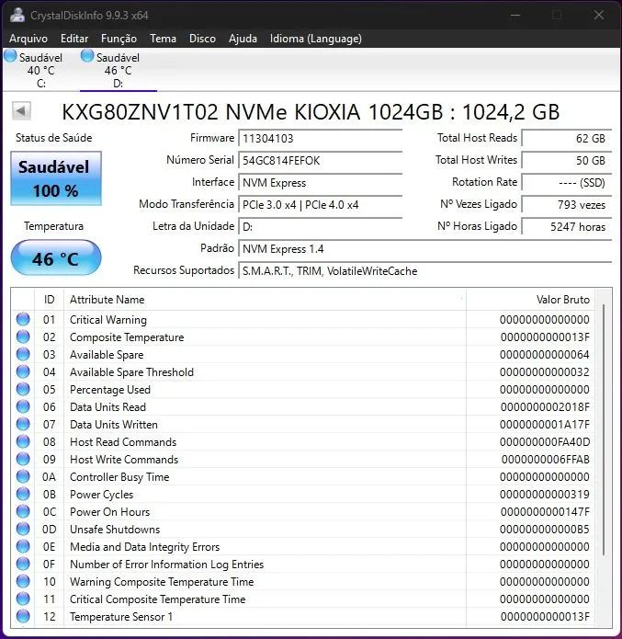
Task: Open the Função menu
Action: click(119, 39)
